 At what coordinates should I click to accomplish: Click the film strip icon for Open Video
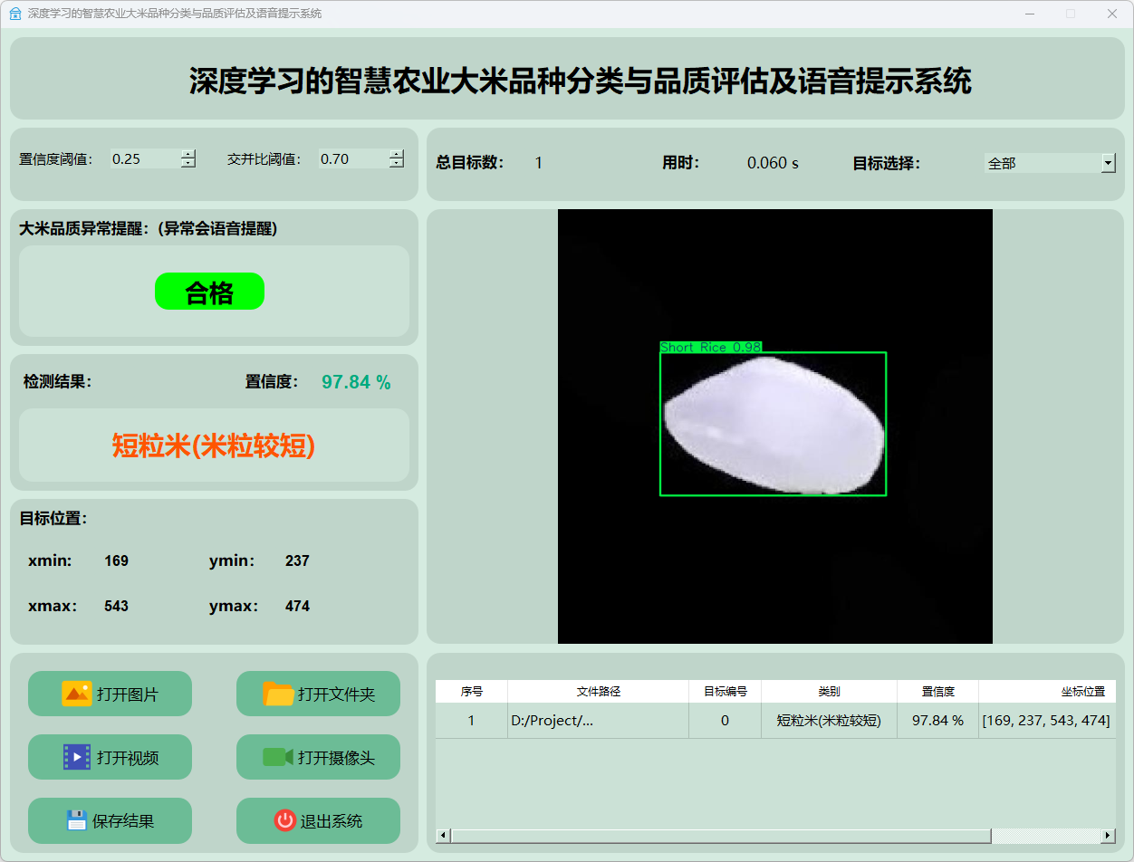[x=77, y=757]
